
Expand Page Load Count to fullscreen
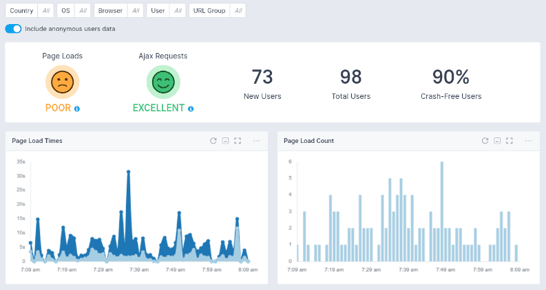[509, 141]
